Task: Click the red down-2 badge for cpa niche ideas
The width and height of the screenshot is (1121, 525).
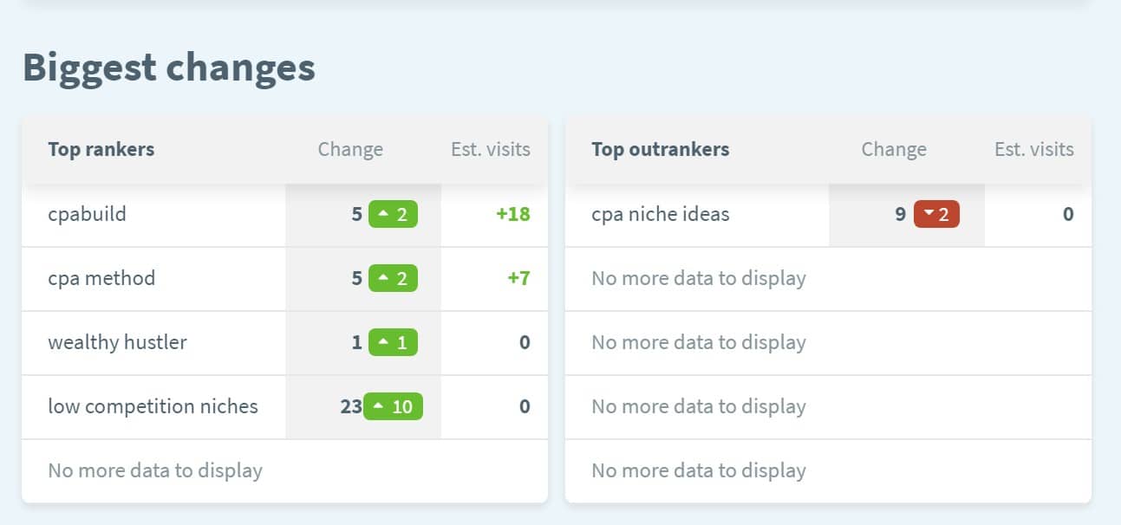Action: point(936,214)
